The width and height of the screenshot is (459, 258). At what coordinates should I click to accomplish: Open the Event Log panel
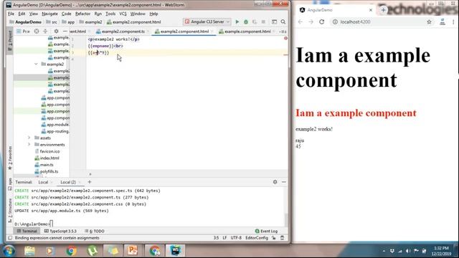[266, 231]
